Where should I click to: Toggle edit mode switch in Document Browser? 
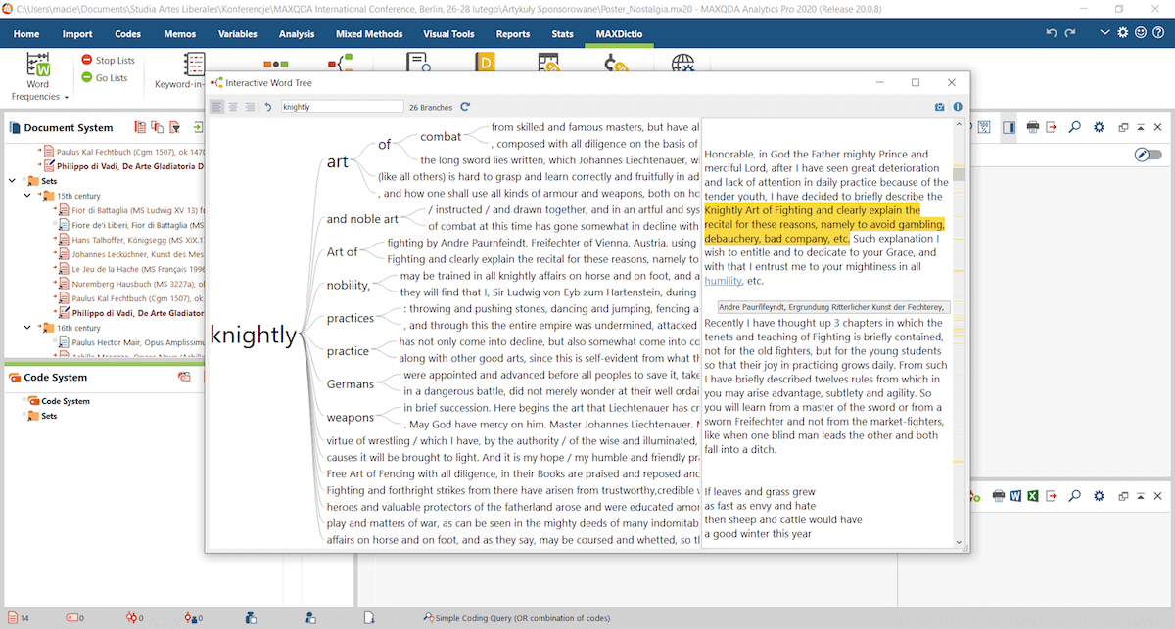[x=1148, y=155]
